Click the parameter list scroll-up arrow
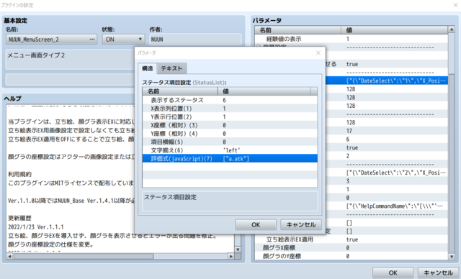This screenshot has height=279, width=461. 452,29
